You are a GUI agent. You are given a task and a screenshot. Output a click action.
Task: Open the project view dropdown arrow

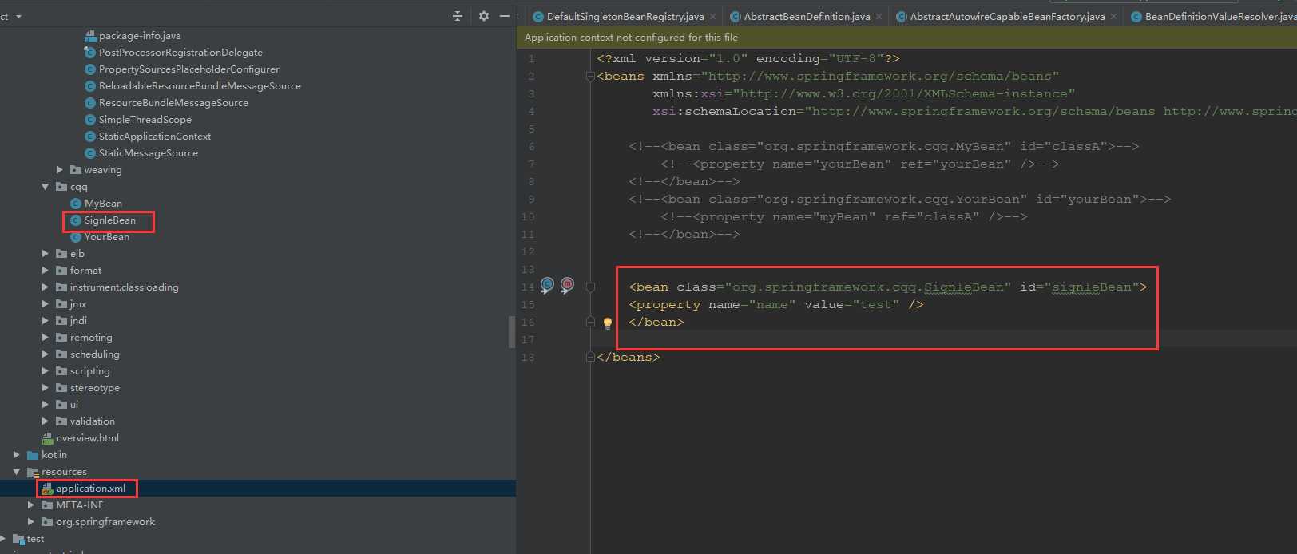18,17
